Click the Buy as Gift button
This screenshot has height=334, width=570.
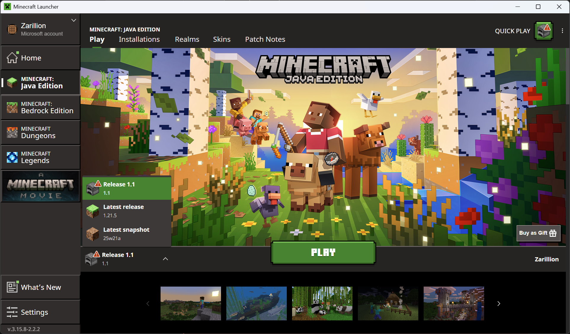(538, 233)
